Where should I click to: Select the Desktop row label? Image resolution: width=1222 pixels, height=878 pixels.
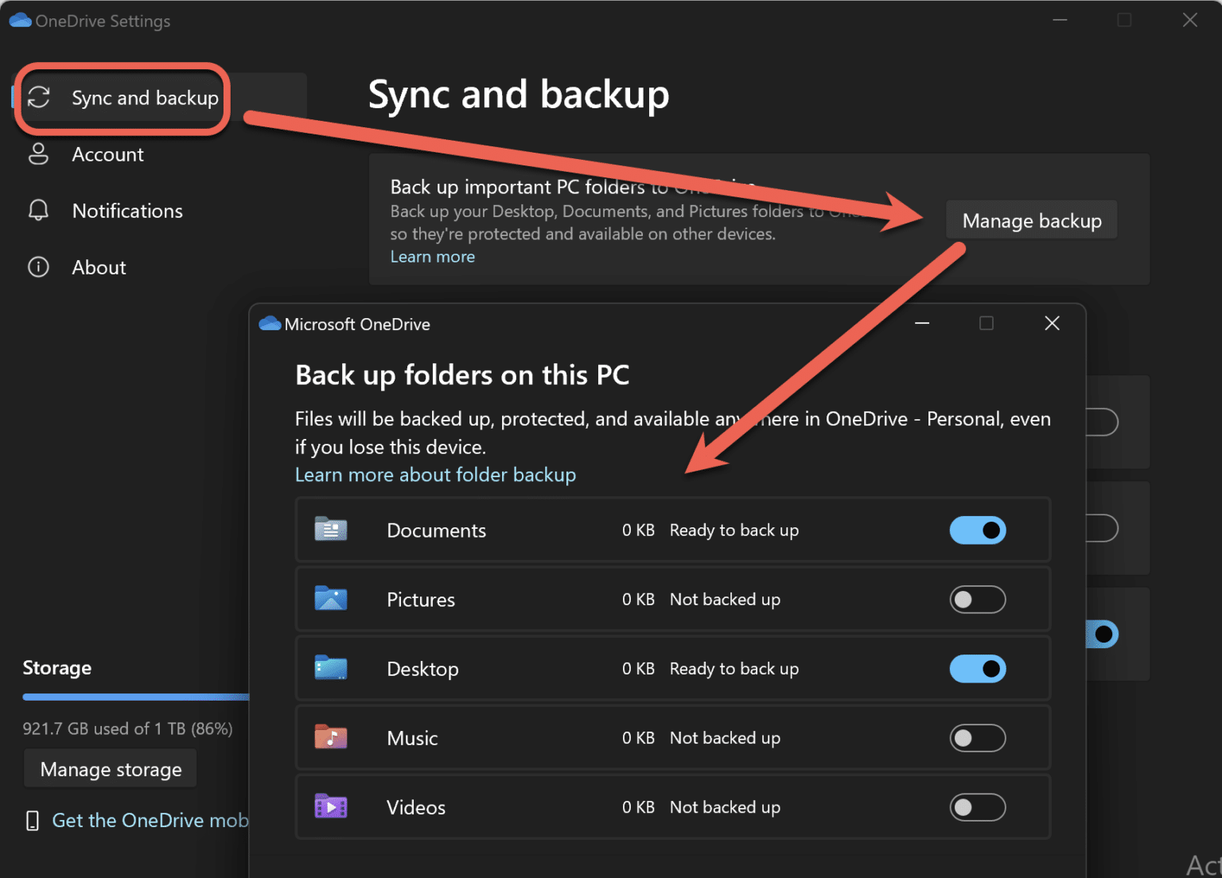pos(422,669)
